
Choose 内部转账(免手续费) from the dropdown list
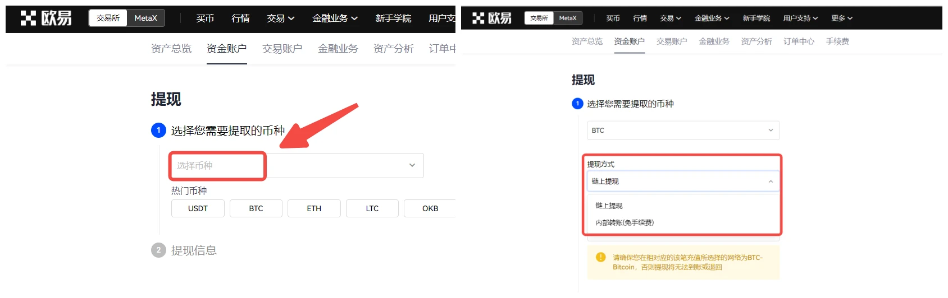click(x=625, y=223)
